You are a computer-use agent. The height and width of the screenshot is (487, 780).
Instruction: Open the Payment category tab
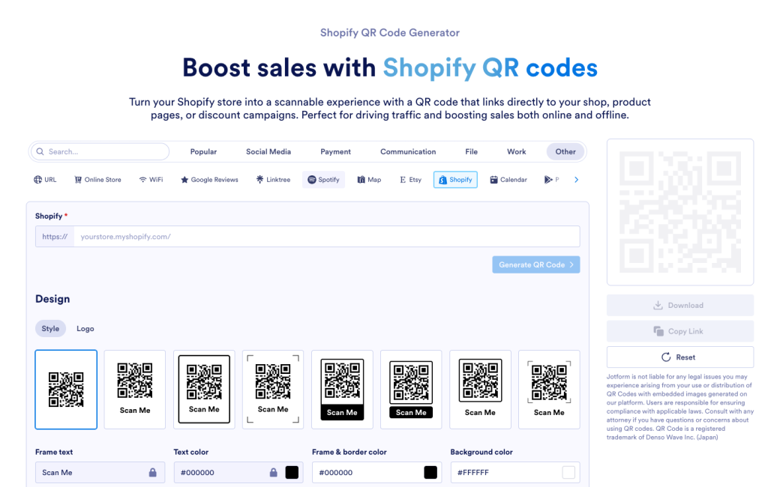click(336, 151)
